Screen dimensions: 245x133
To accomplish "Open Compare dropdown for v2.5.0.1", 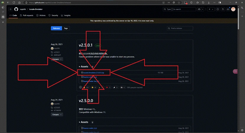I will 57,59.
